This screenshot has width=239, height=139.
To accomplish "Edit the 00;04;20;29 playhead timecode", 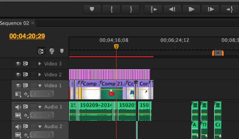I will (x=27, y=36).
